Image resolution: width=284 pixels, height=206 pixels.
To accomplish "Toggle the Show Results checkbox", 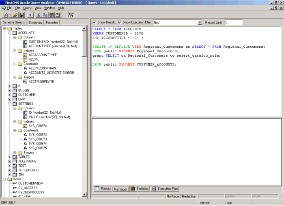I will click(94, 22).
